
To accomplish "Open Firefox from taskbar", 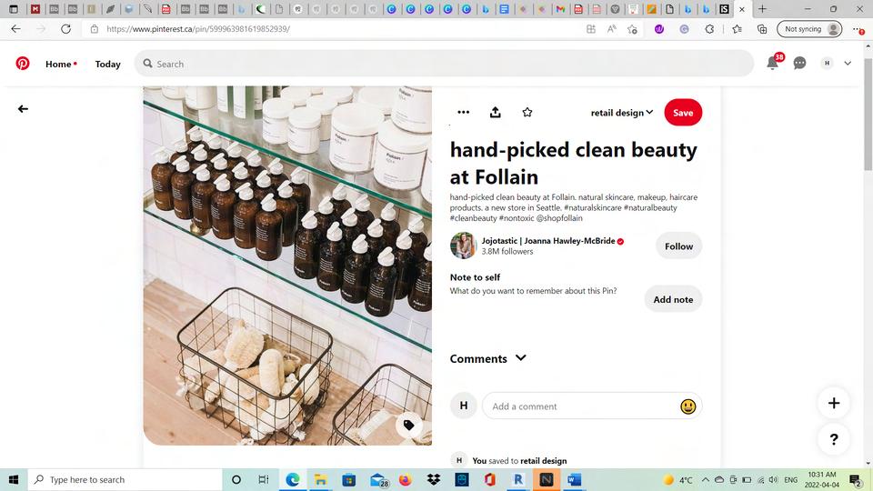I will (x=406, y=479).
